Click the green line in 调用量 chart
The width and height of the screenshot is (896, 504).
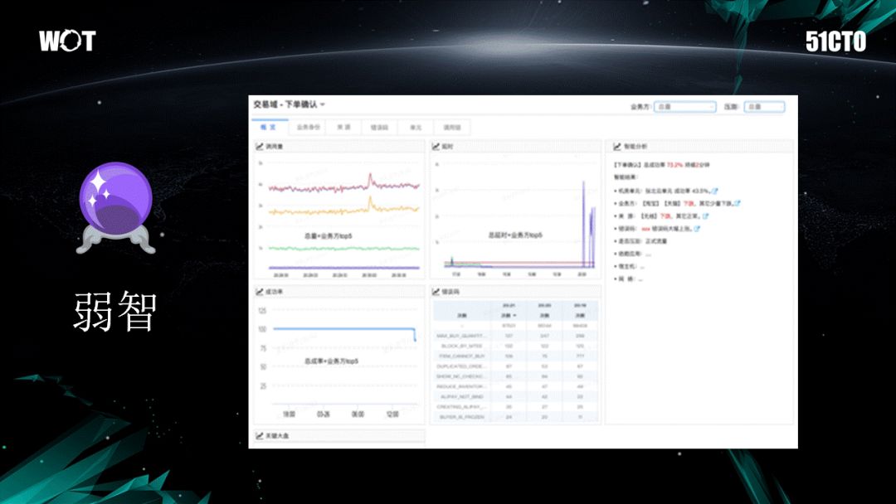coord(344,249)
